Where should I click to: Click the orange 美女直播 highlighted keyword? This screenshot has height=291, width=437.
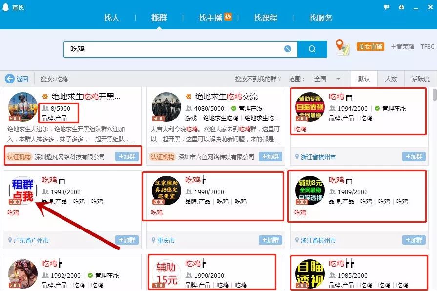[x=371, y=46]
